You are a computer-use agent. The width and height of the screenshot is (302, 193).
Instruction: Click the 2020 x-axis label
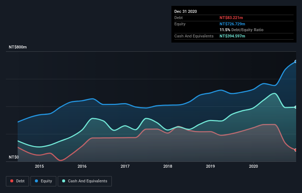(253, 166)
